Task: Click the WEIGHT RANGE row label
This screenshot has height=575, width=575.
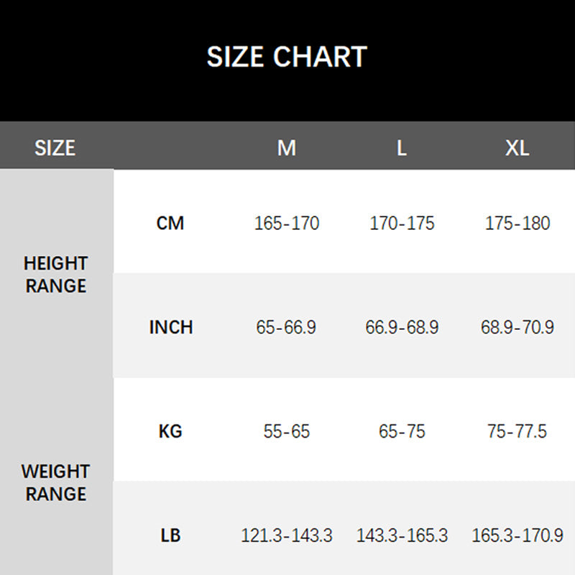Action: click(55, 483)
